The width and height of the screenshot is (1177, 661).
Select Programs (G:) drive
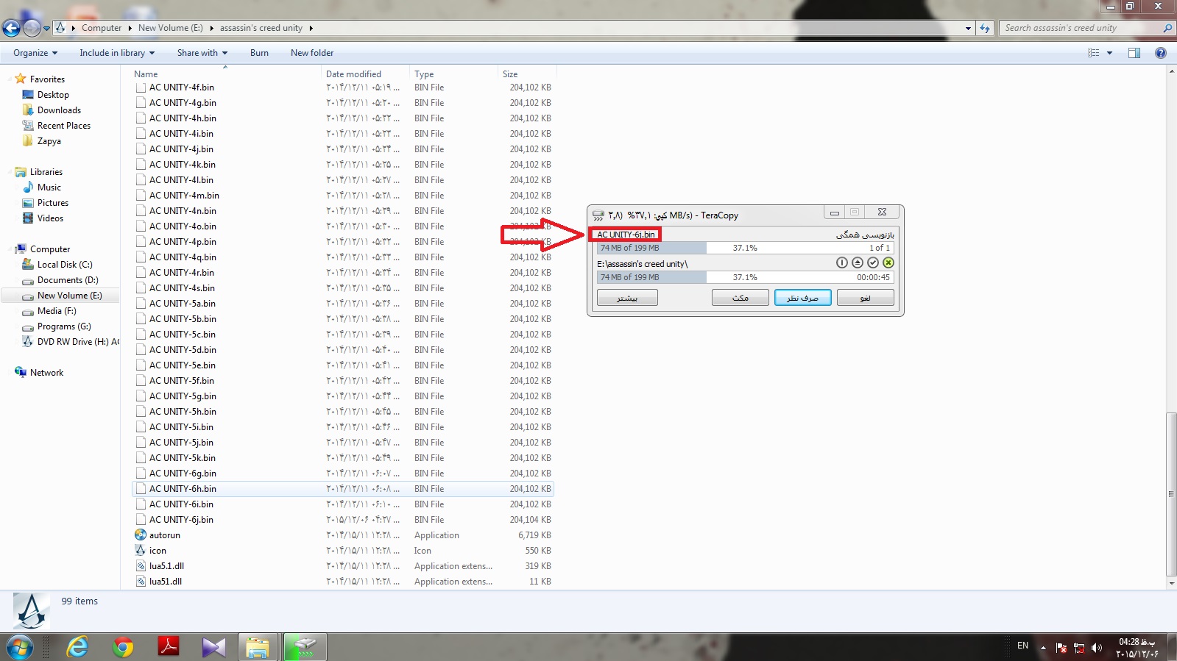[x=64, y=326]
